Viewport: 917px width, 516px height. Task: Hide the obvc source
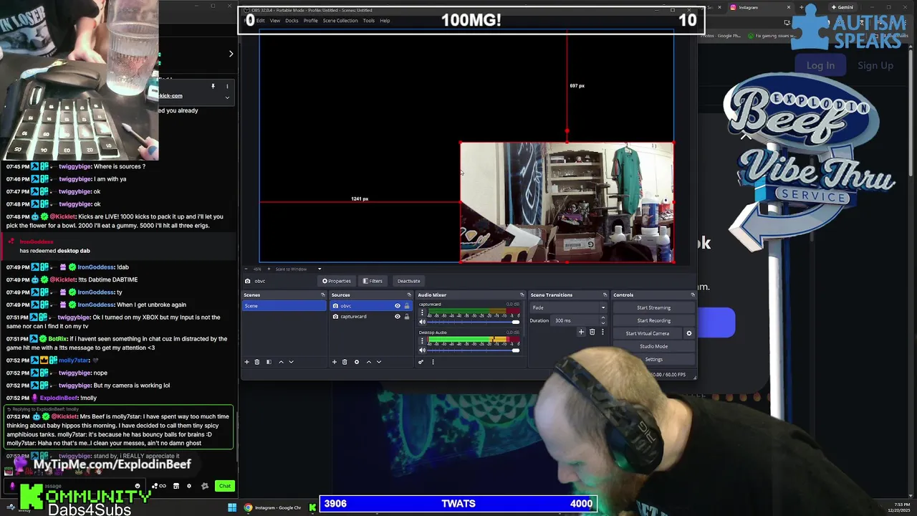coord(398,306)
